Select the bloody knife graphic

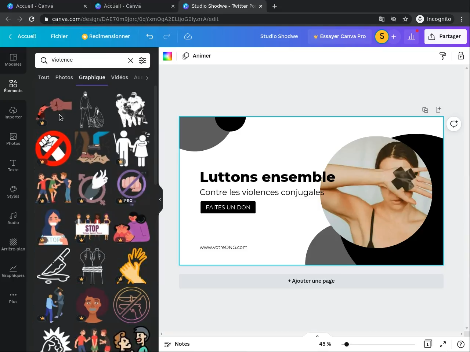54,266
